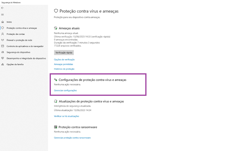The image size is (228, 151).
Task: Open Proteção de contas in sidebar
Action: tap(16, 34)
